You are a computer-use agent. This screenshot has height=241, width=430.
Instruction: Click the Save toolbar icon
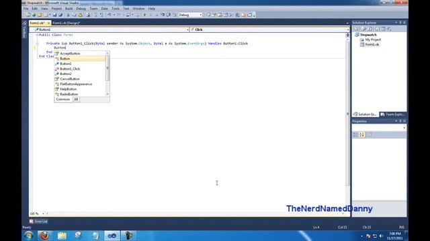[x=54, y=15]
